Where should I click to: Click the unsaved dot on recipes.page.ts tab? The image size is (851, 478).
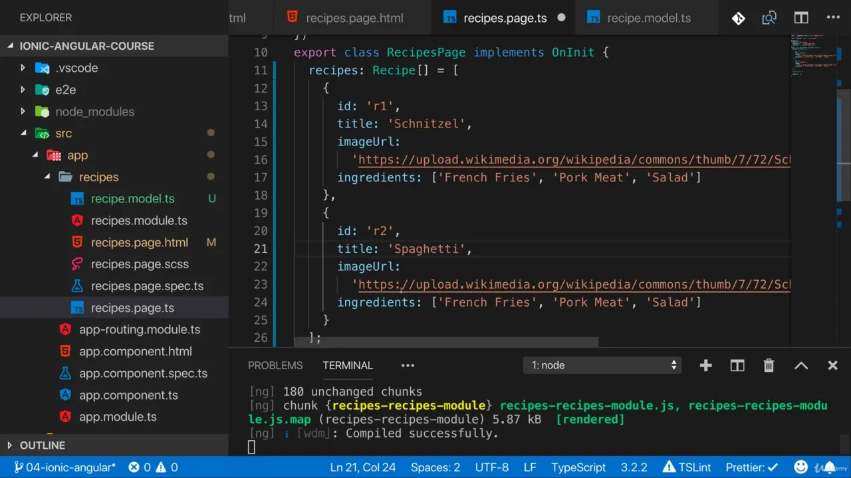pyautogui.click(x=561, y=18)
